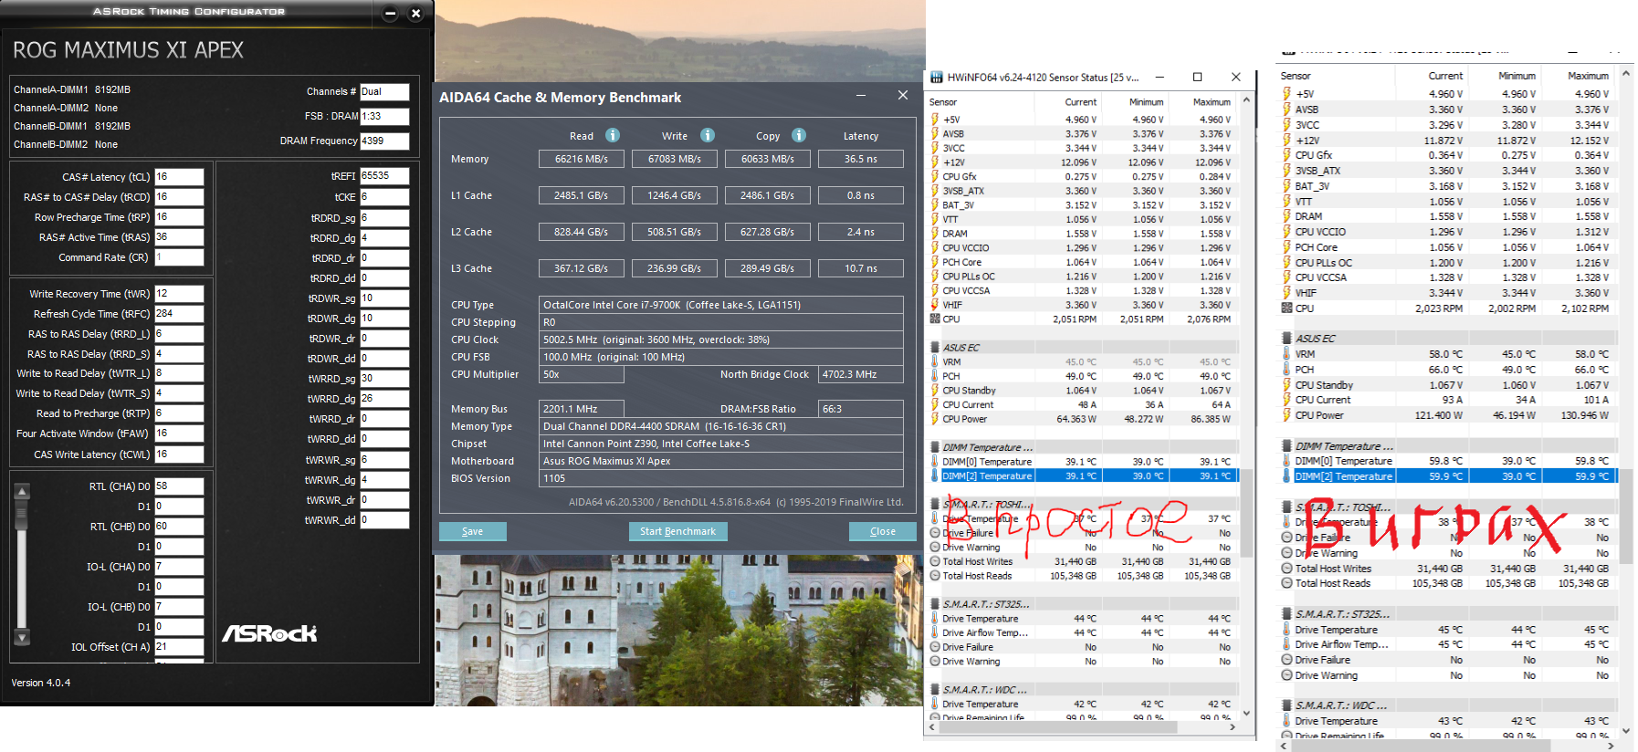Click lightning icon beside CPU Current 93 A
This screenshot has width=1638, height=752.
click(1286, 400)
